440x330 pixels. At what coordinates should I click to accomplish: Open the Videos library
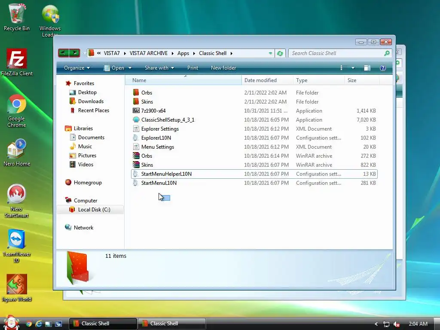[86, 165]
